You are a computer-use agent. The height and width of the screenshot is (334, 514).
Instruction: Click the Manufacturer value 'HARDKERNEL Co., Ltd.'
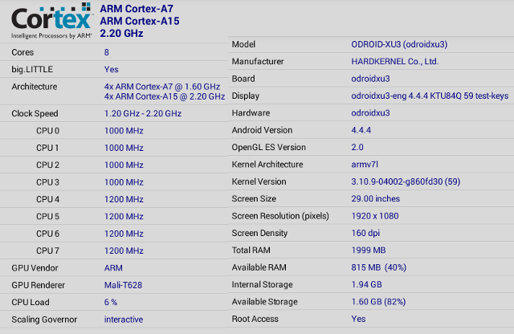click(x=394, y=61)
